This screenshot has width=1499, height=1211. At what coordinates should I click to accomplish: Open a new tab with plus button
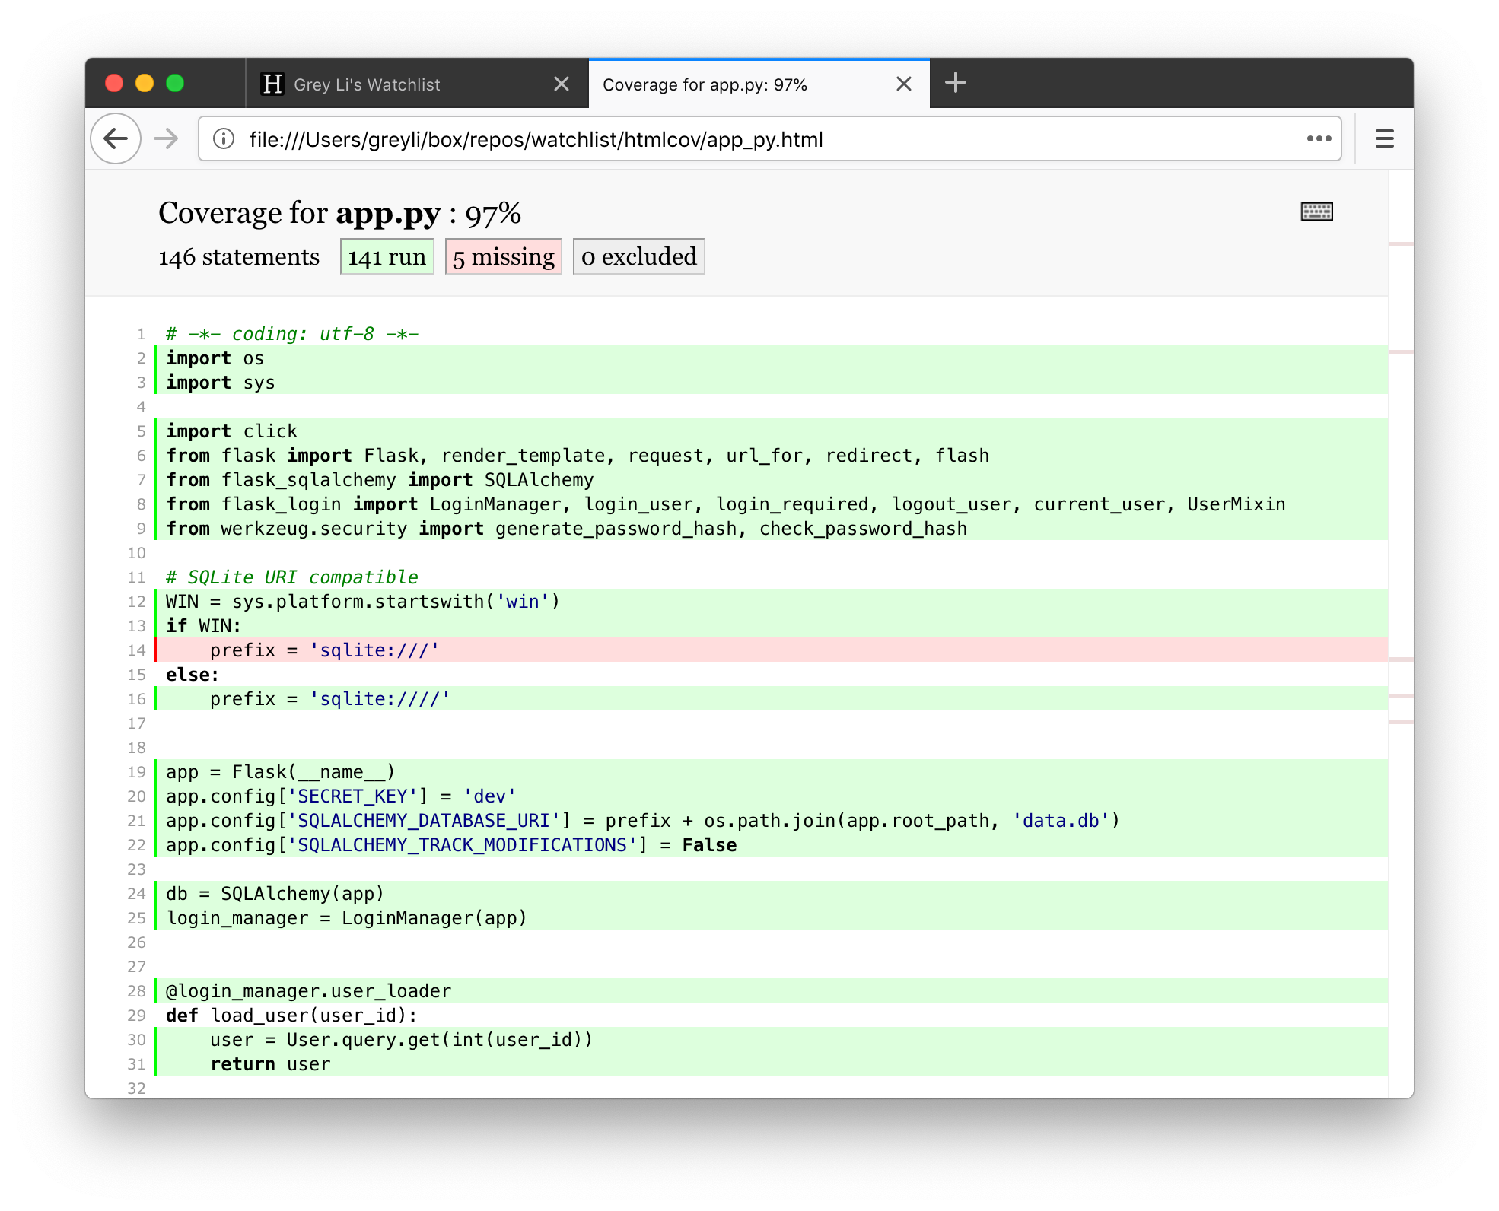(x=955, y=83)
